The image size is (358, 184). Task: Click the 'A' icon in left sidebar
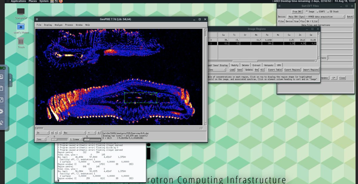click(x=1, y=77)
